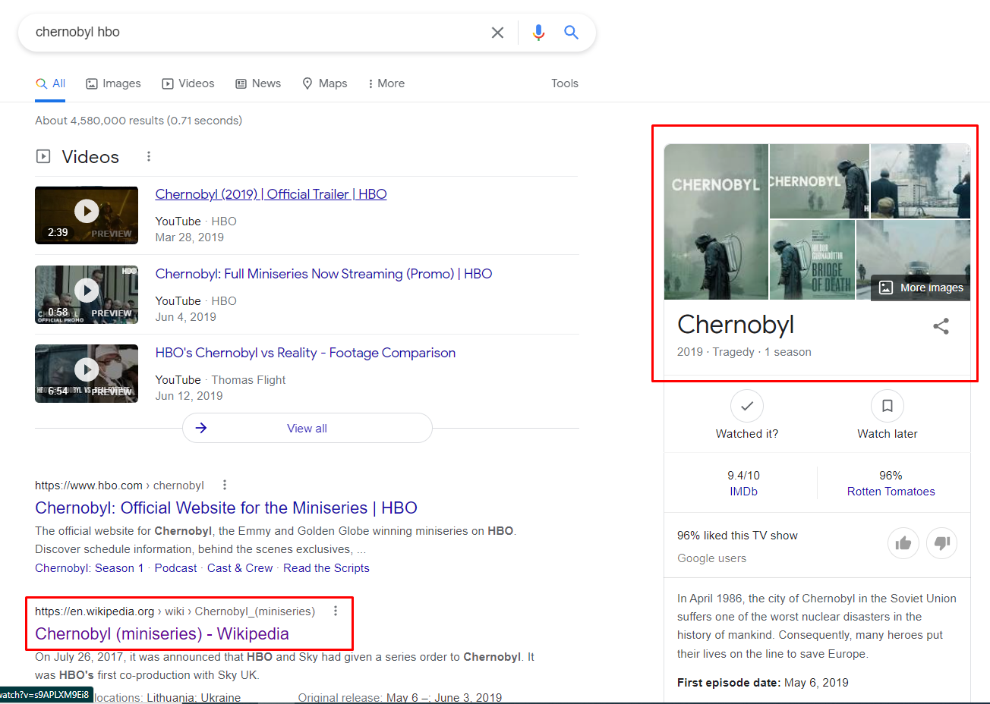Mark Chernobyl as watched with the checkmark

pos(747,406)
